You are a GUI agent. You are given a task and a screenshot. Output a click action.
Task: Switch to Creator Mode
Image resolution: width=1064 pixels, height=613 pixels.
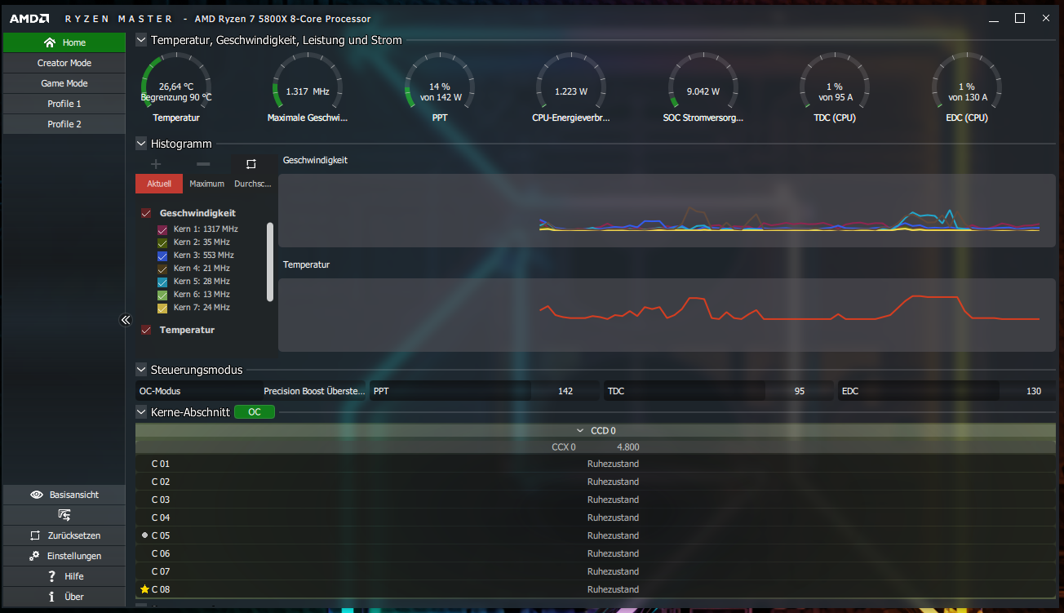[64, 63]
